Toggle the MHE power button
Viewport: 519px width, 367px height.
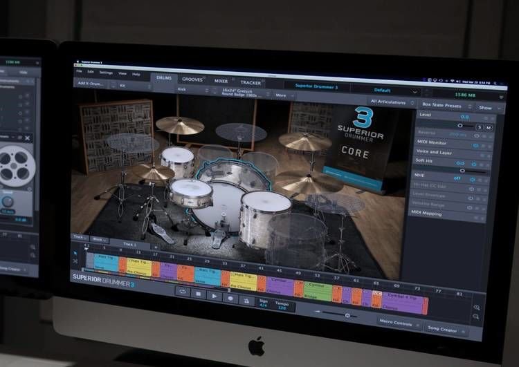click(473, 180)
